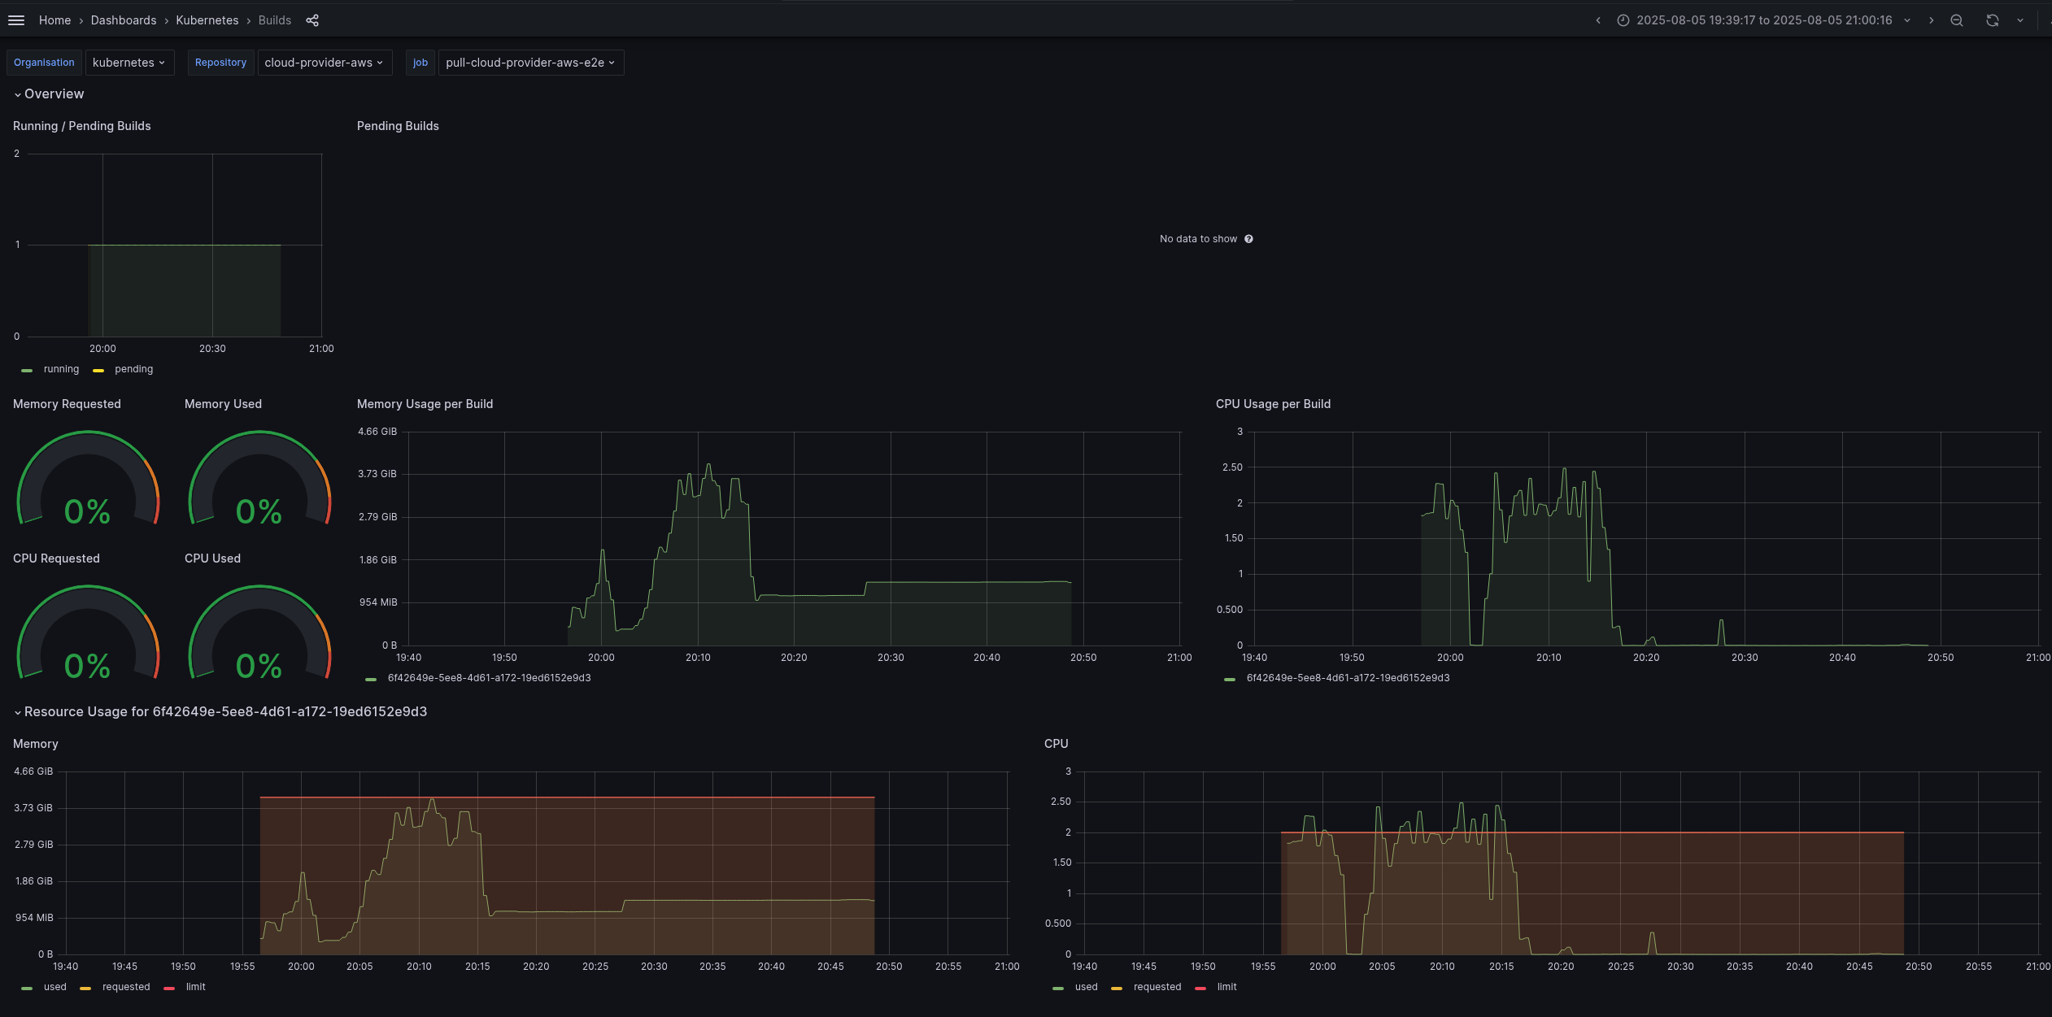
Task: Open the Organisation kubernetes dropdown
Action: click(129, 63)
